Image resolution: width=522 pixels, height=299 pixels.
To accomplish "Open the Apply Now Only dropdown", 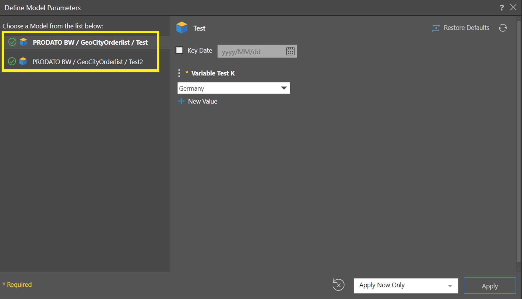I will (x=450, y=286).
